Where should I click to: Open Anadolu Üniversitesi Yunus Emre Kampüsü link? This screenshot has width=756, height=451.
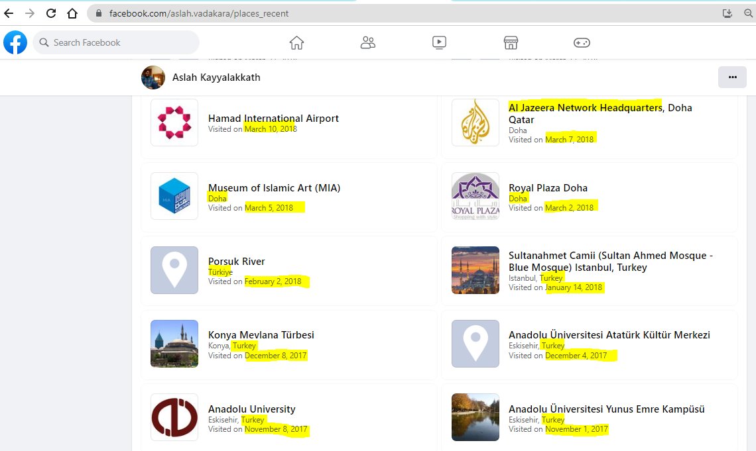(x=607, y=409)
